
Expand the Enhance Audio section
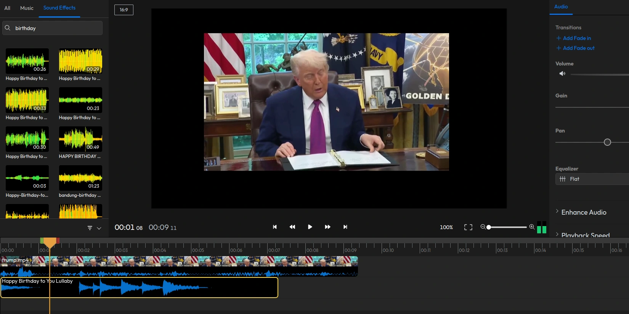click(583, 212)
